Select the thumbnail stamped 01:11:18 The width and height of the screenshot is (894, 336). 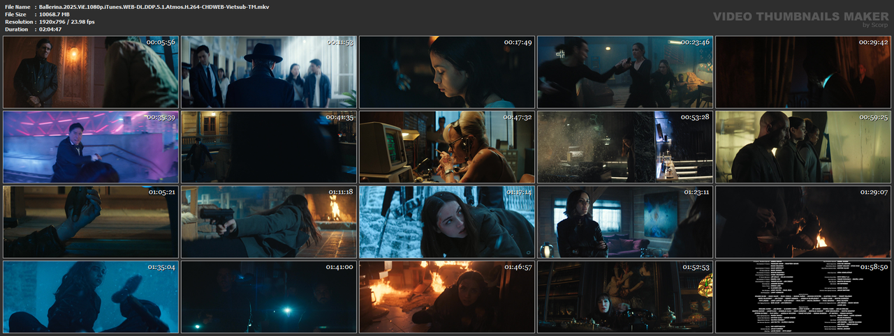(269, 222)
